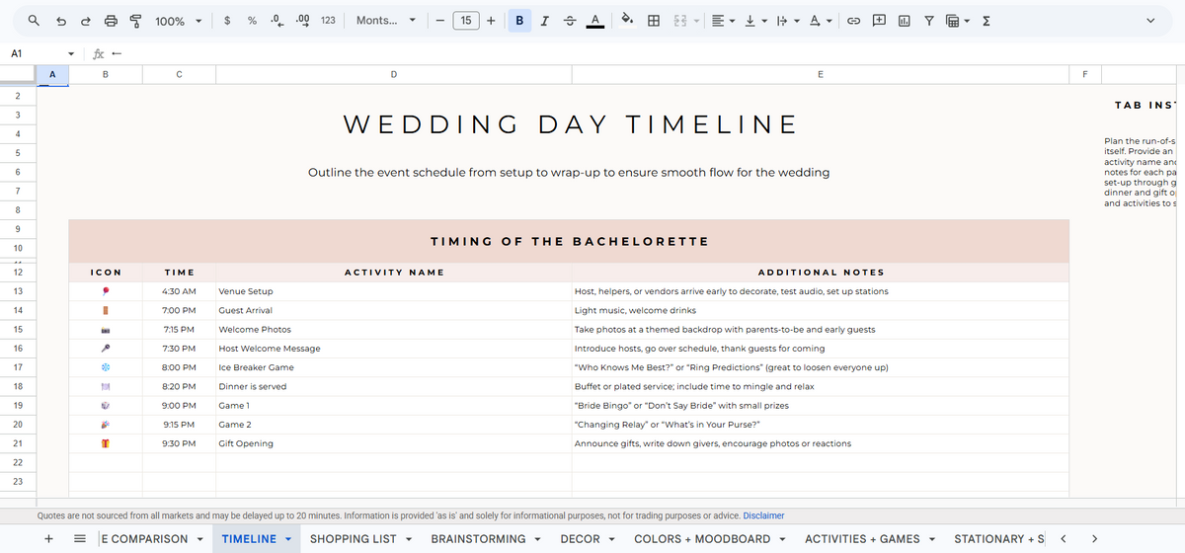Screen dimensions: 1185x553
Task: Insert a comment
Action: [879, 20]
